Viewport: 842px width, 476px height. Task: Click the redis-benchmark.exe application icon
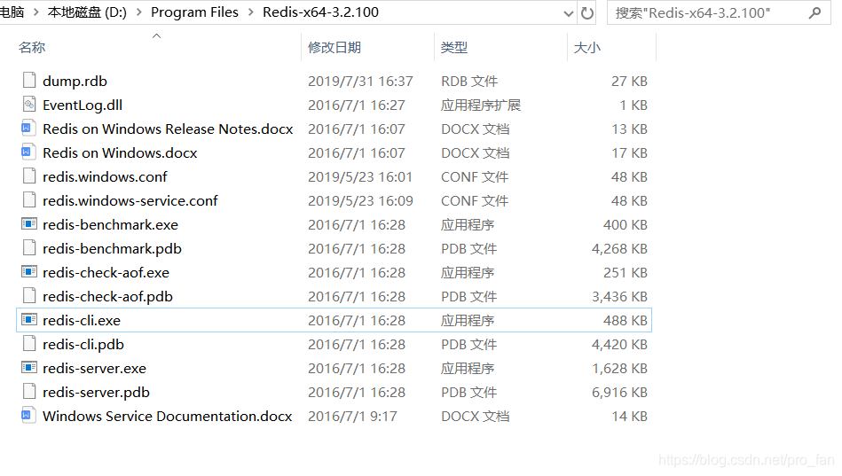(29, 223)
